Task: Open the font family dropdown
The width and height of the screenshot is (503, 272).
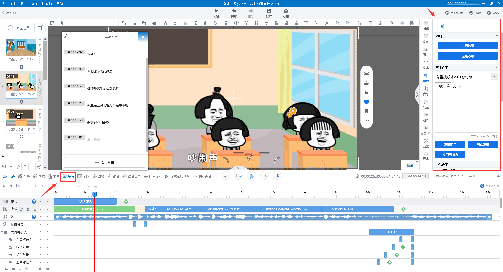Action: 494,77
